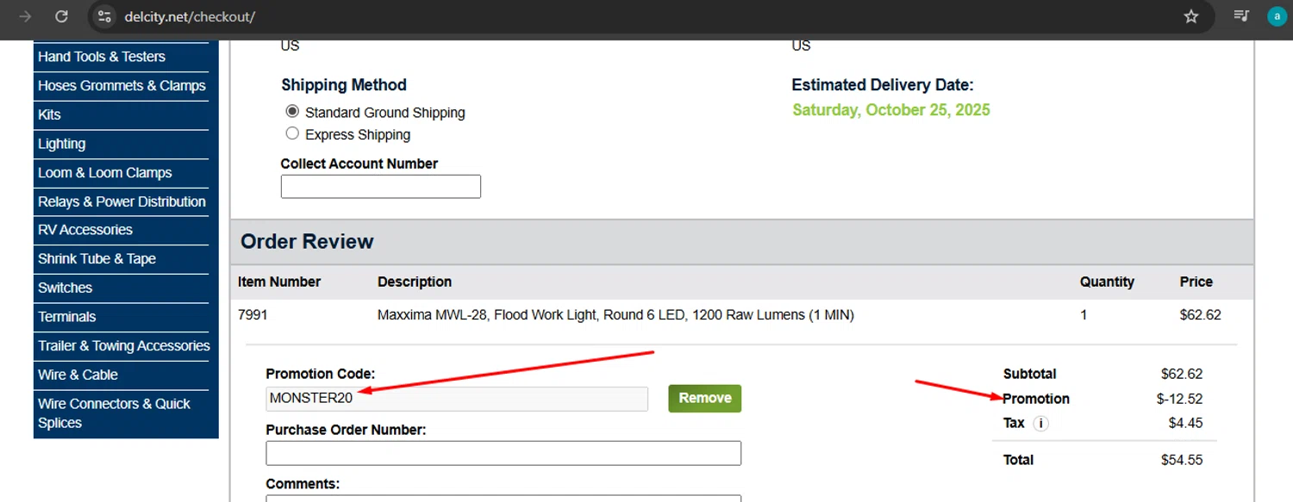Click the Purchase Order Number field
Image resolution: width=1293 pixels, height=502 pixels.
click(x=503, y=453)
